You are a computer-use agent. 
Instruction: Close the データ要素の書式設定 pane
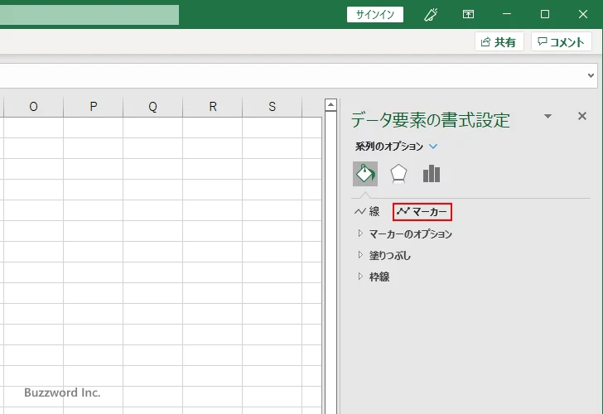(x=581, y=117)
